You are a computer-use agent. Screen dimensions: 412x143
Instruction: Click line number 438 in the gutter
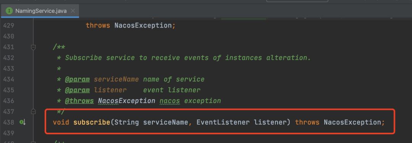click(9, 122)
